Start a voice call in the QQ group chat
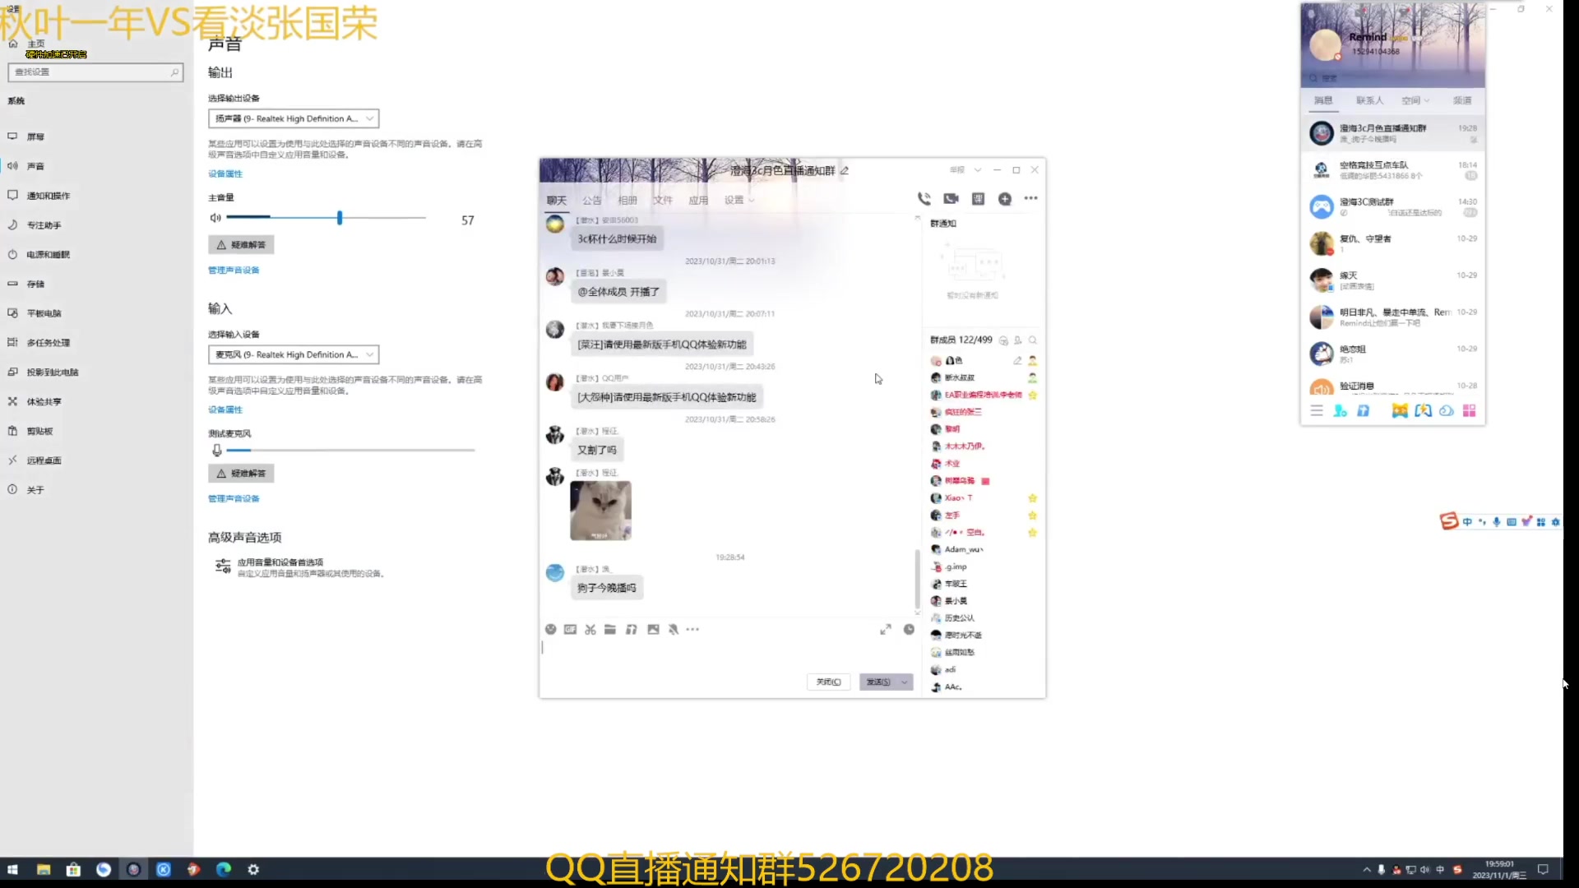1579x888 pixels. pyautogui.click(x=924, y=198)
